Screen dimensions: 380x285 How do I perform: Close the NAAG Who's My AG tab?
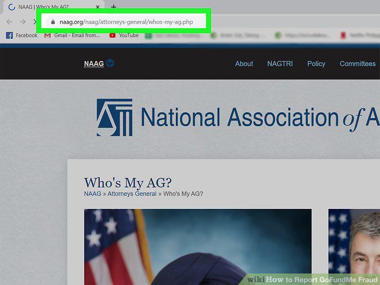[98, 7]
